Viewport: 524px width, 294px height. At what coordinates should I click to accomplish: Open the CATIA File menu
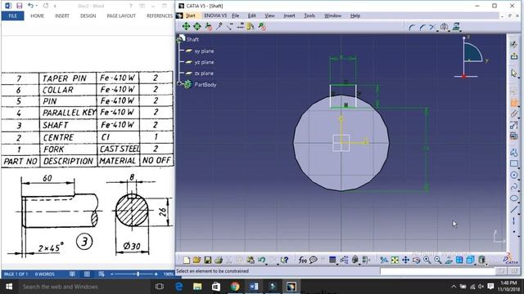tap(236, 16)
